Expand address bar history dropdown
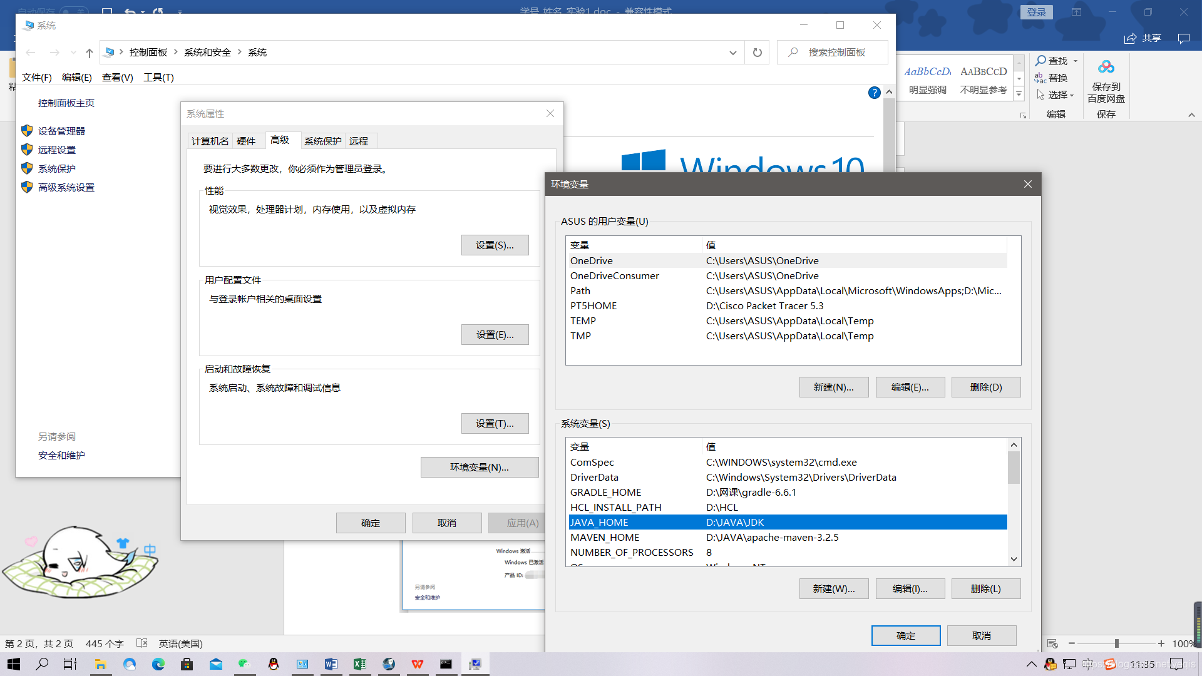The width and height of the screenshot is (1202, 676). point(732,53)
